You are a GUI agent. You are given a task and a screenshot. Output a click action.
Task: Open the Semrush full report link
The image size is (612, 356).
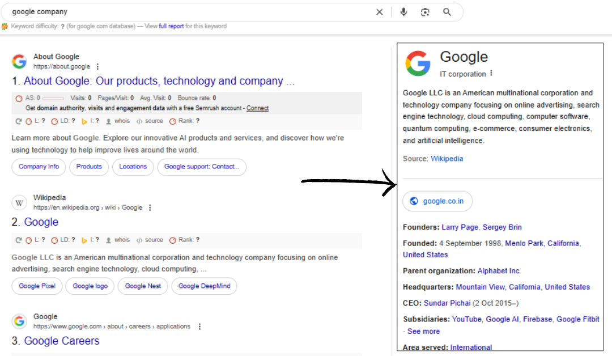(171, 26)
